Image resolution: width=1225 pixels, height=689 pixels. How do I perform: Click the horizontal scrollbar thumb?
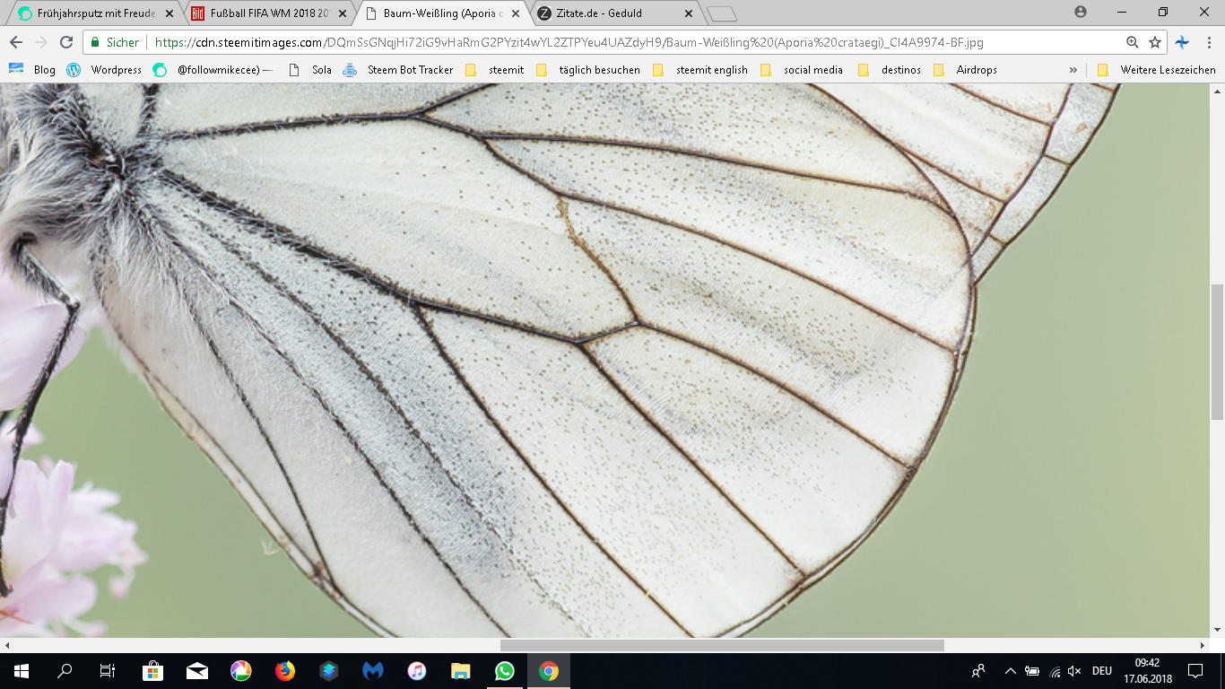tap(722, 645)
